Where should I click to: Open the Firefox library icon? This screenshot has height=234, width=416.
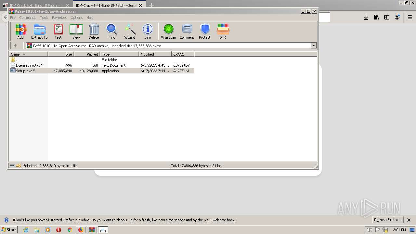click(x=376, y=17)
